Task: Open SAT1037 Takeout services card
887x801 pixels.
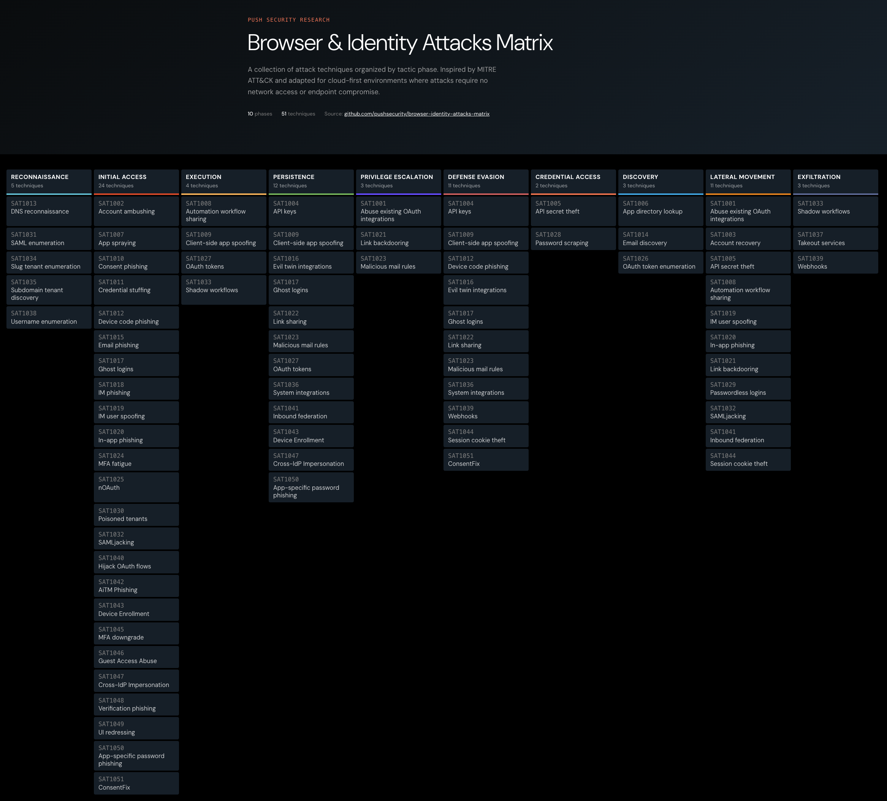Action: click(x=836, y=239)
